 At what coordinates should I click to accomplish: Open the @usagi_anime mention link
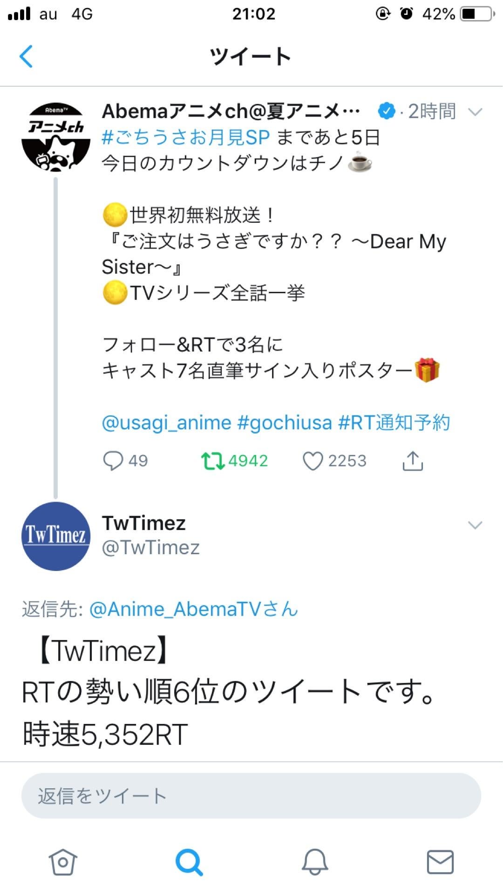166,423
